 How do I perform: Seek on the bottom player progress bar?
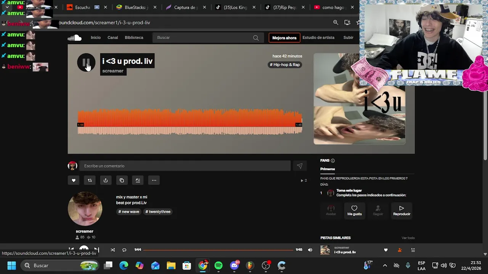(218, 250)
